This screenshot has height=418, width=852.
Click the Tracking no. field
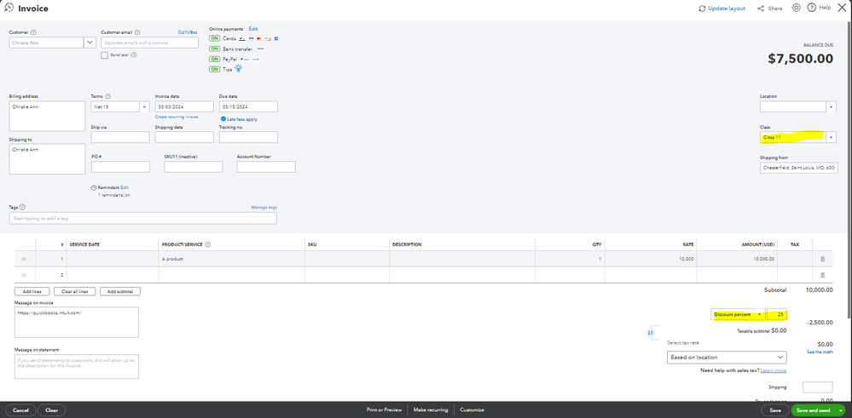pos(248,137)
